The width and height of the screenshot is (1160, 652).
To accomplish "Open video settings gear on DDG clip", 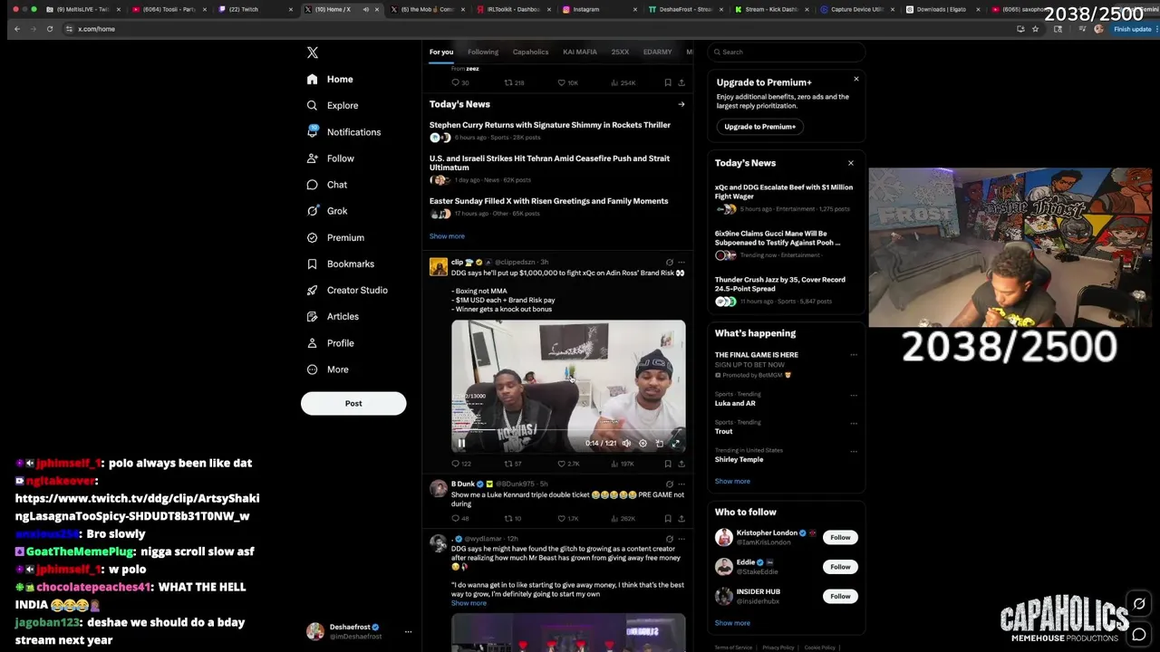I will [643, 444].
